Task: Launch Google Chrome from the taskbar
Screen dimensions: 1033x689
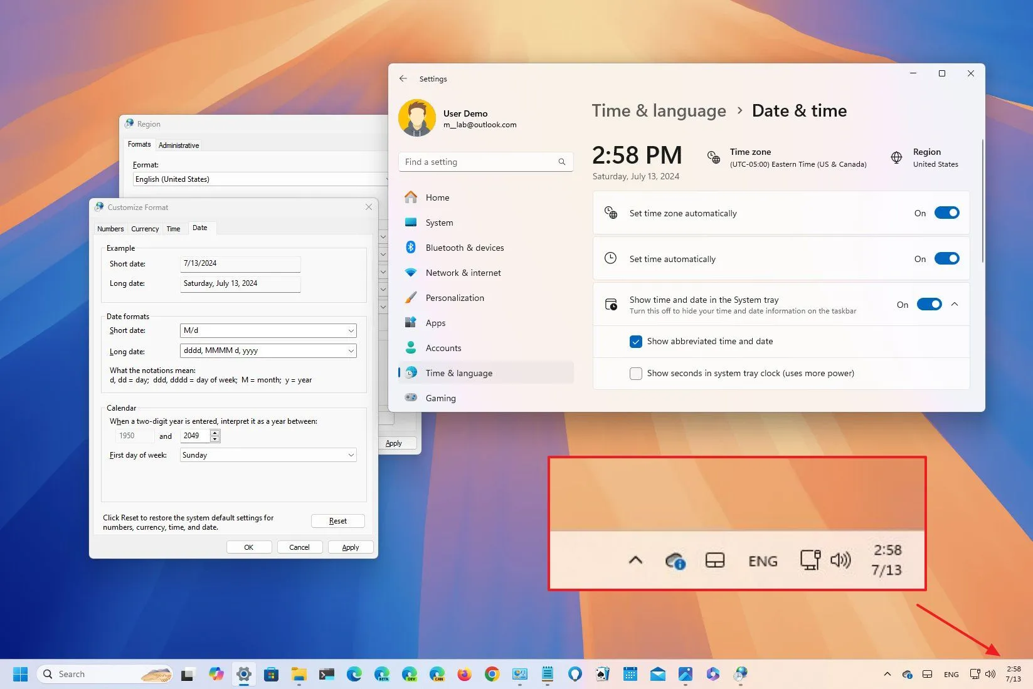Action: [491, 674]
